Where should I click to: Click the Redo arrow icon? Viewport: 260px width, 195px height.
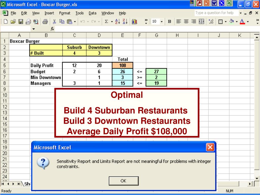click(x=93, y=22)
